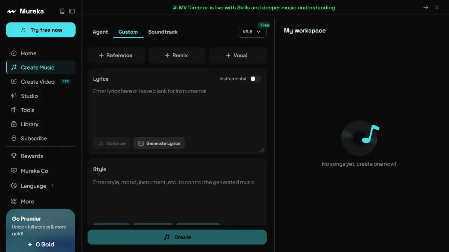The width and height of the screenshot is (449, 252).
Task: Click the "No songs yet, create one now!" text
Action: tap(359, 164)
